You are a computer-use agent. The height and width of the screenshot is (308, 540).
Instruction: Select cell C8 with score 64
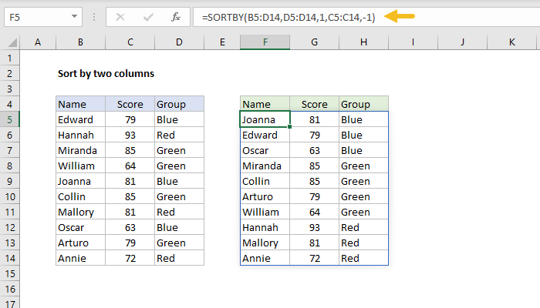[x=130, y=166]
